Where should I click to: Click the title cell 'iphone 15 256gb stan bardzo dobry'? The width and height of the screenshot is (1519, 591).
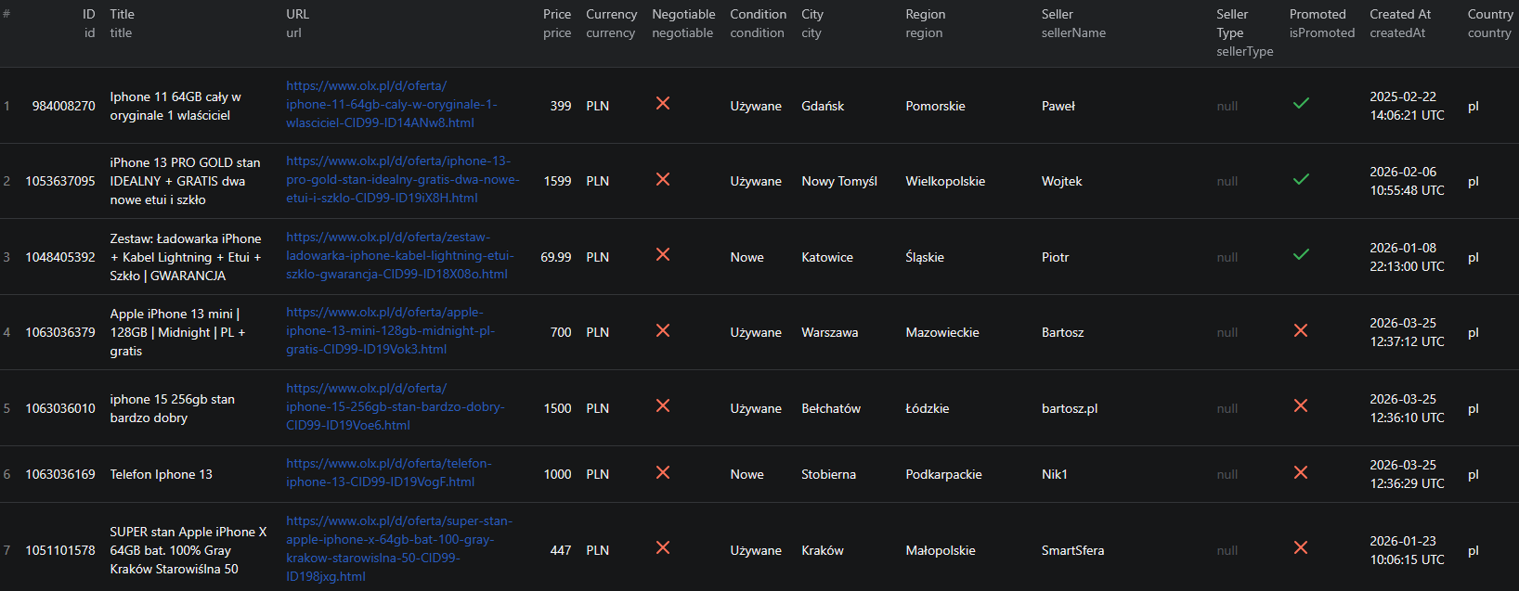172,408
